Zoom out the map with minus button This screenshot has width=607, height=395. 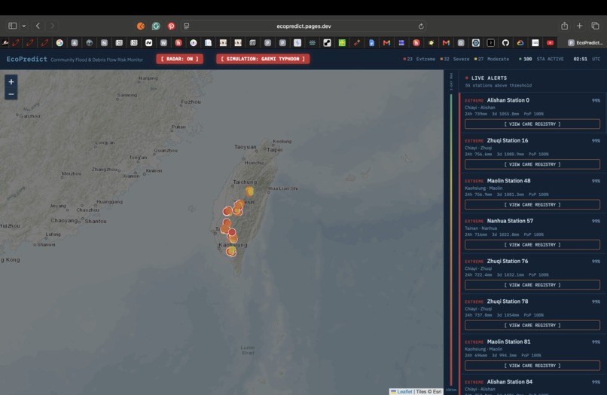[11, 94]
